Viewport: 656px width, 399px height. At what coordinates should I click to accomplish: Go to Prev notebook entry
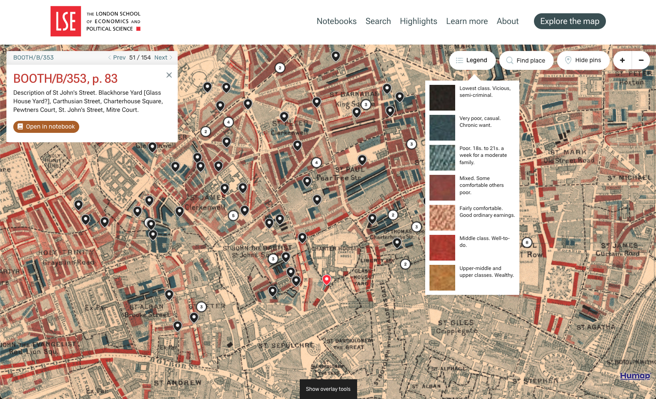pos(117,57)
